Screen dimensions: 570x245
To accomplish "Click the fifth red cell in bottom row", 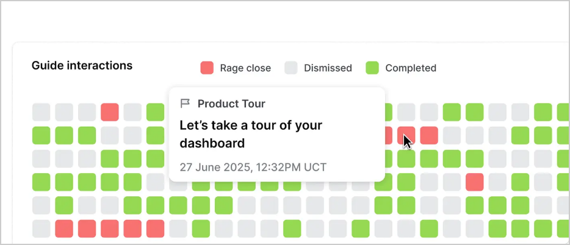I will 156,229.
